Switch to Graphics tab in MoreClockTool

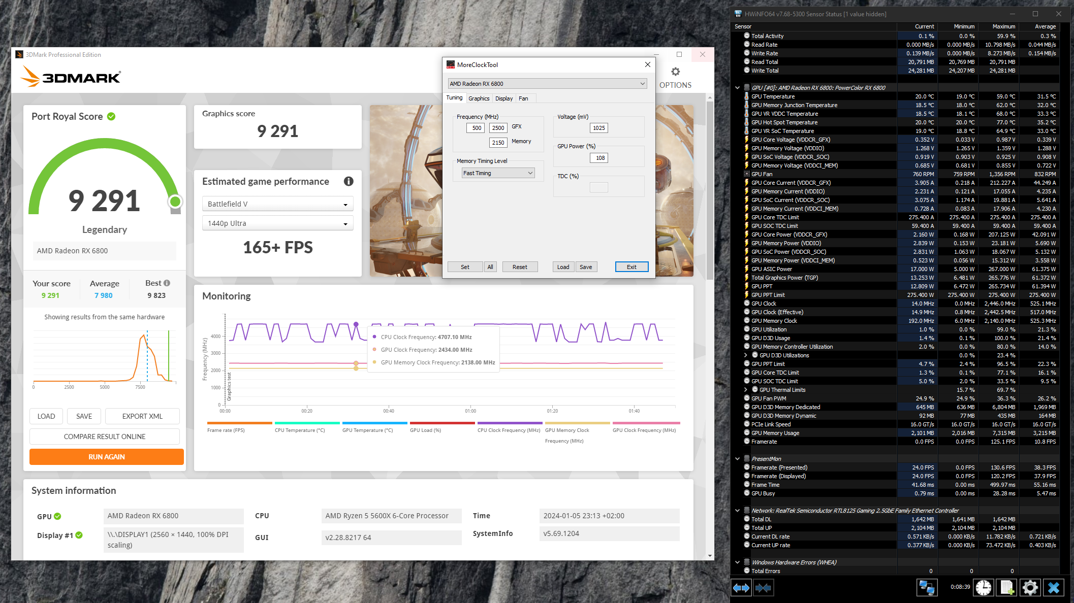479,98
